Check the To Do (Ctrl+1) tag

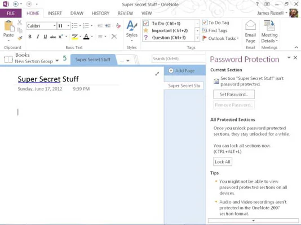146,24
